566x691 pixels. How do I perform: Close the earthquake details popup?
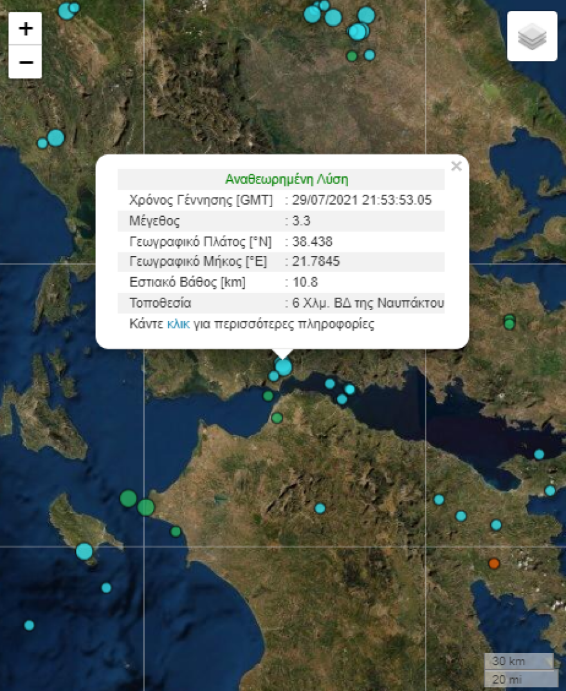(x=457, y=166)
